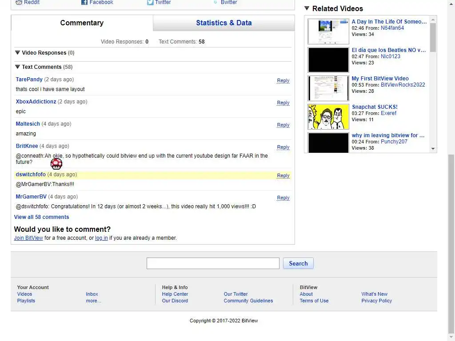This screenshot has height=341, width=455.
Task: Collapse the Video Responses section
Action: (x=17, y=53)
